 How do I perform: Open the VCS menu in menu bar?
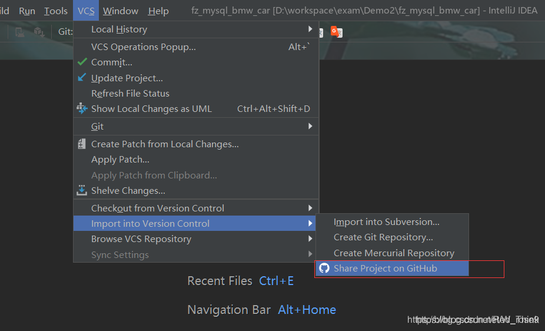(86, 11)
